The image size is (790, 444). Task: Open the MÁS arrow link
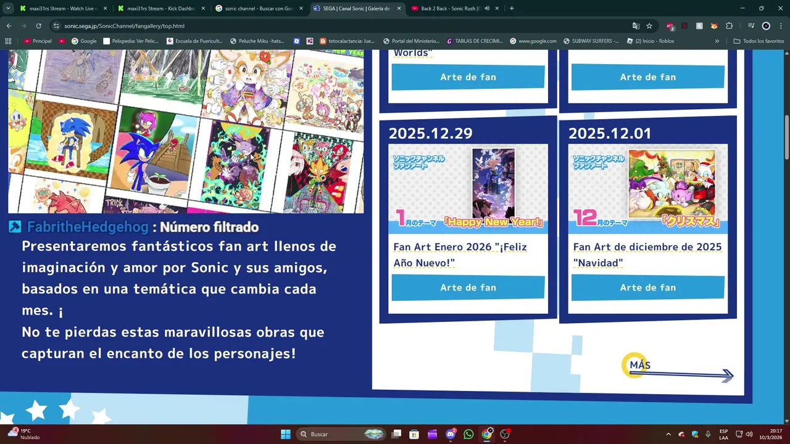[678, 368]
